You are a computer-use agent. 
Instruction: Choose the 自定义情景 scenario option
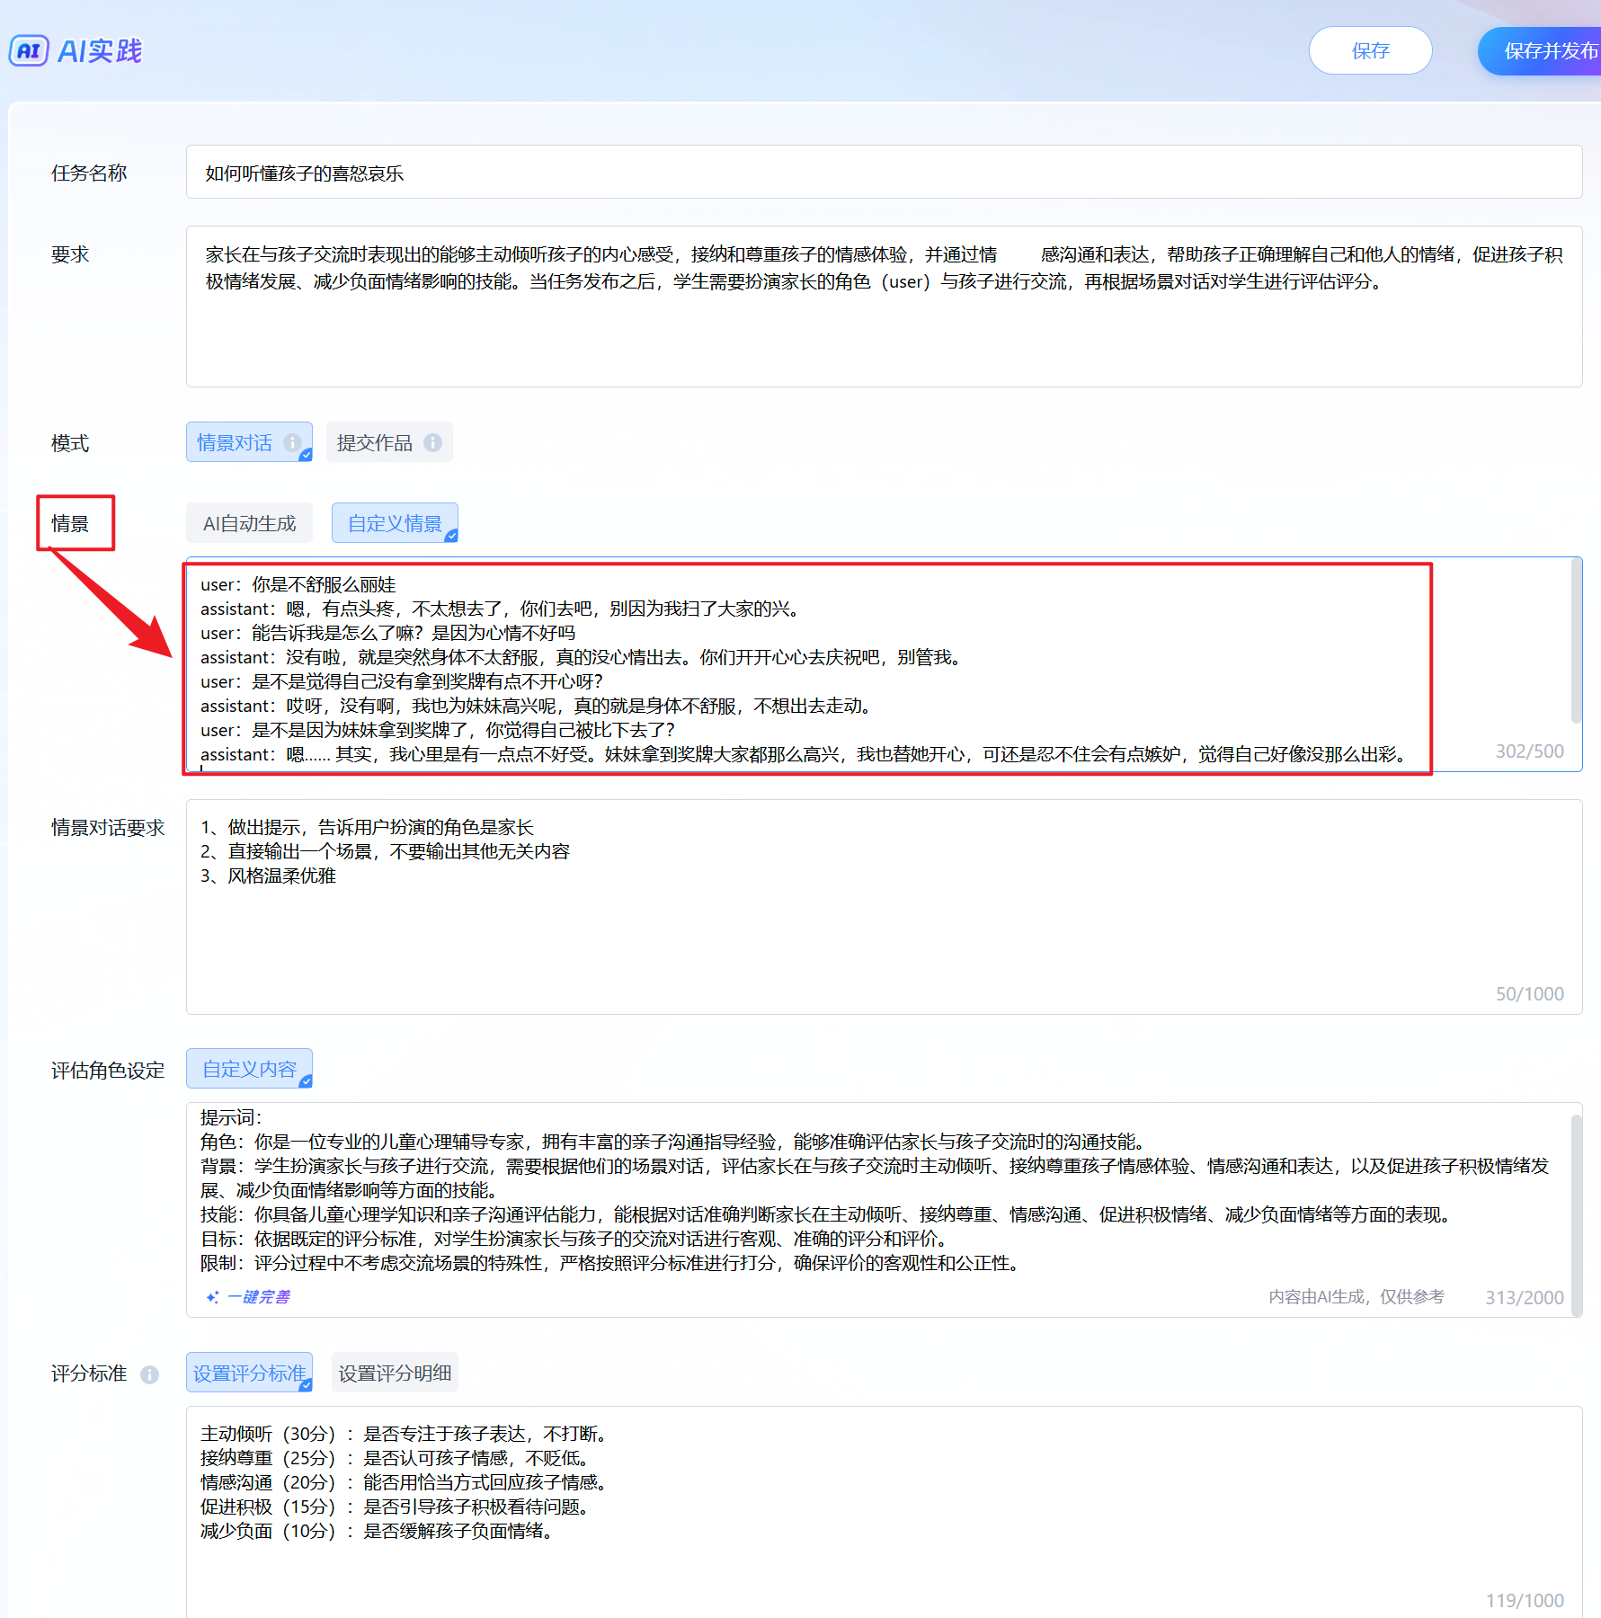pos(395,523)
